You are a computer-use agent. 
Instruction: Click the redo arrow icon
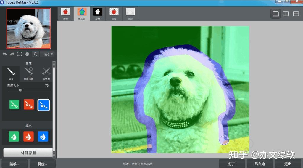coord(12,54)
